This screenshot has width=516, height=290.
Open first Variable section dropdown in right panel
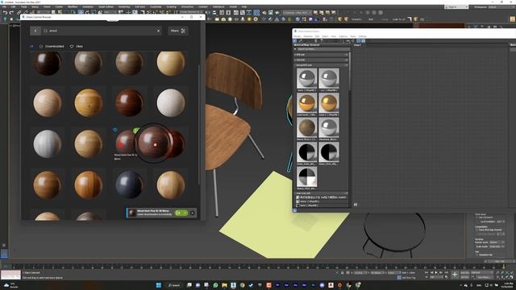pyautogui.click(x=497, y=242)
